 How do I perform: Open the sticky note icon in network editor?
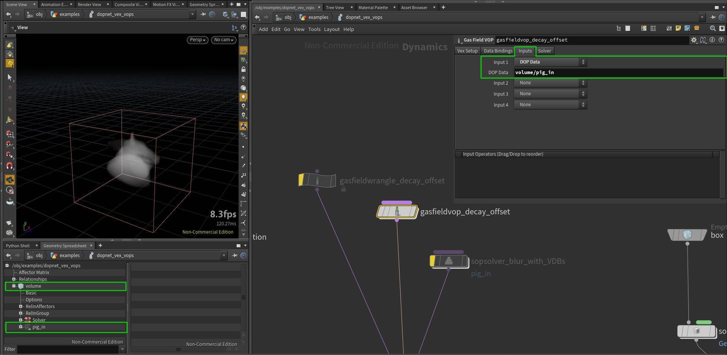click(x=678, y=28)
